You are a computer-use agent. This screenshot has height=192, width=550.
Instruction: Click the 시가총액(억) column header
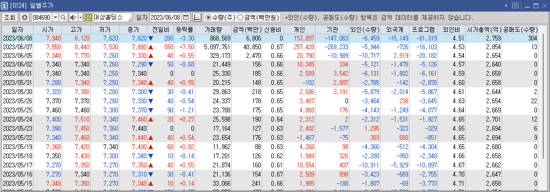484,30
